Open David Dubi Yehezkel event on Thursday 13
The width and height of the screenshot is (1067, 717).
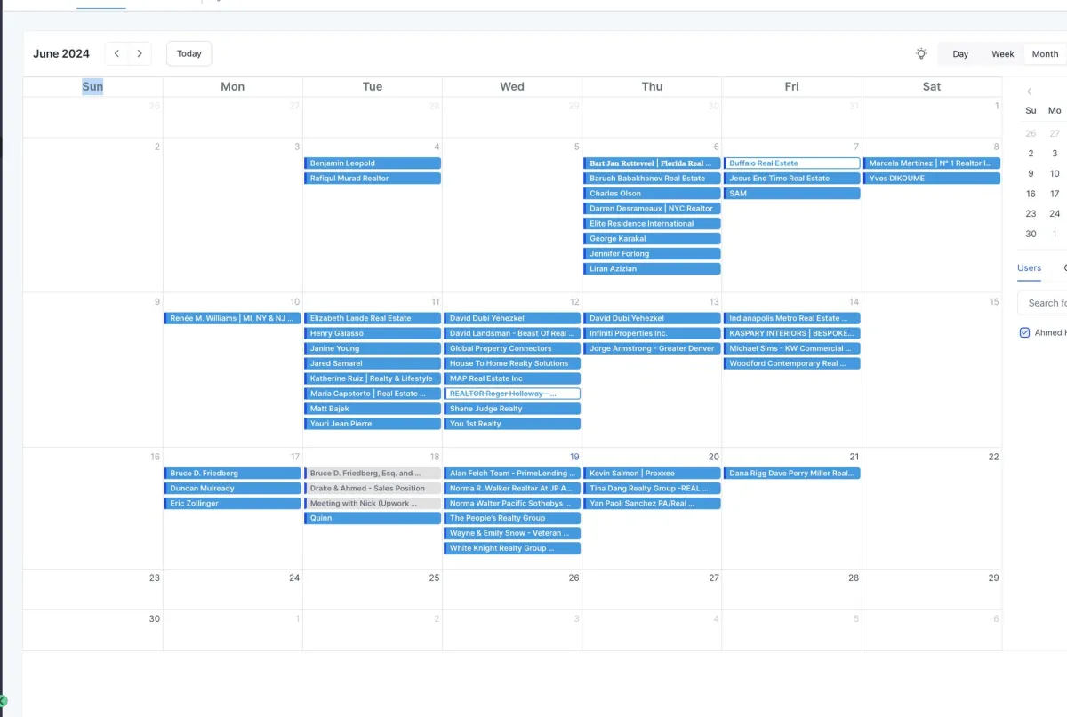[652, 318]
